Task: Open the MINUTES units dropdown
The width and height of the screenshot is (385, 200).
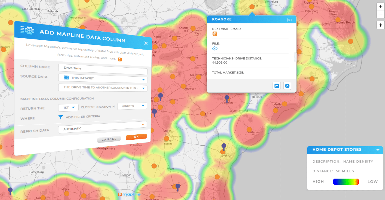Action: coord(132,106)
